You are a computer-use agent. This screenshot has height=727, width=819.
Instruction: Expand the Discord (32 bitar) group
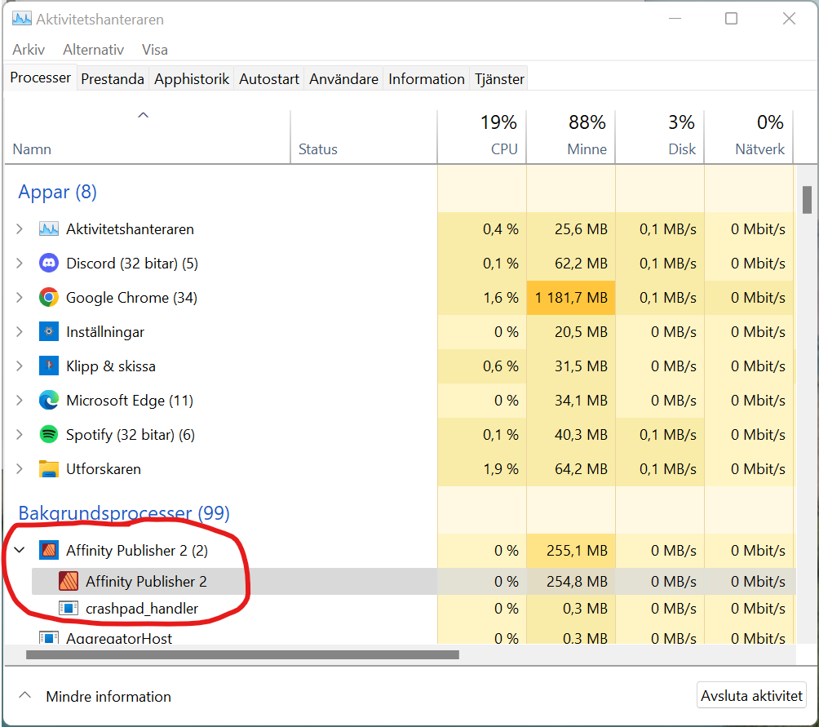tap(20, 263)
